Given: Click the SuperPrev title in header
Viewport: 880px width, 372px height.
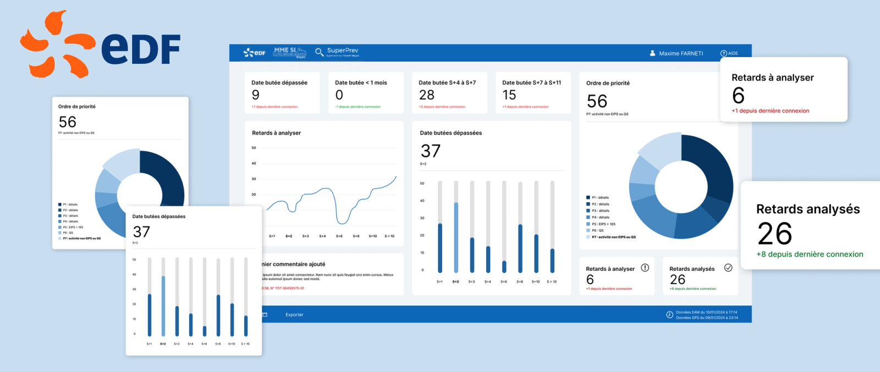Looking at the screenshot, I should pos(343,51).
